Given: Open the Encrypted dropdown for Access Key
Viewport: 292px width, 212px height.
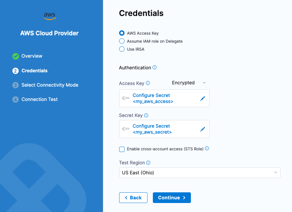Looking at the screenshot, I should [189, 82].
